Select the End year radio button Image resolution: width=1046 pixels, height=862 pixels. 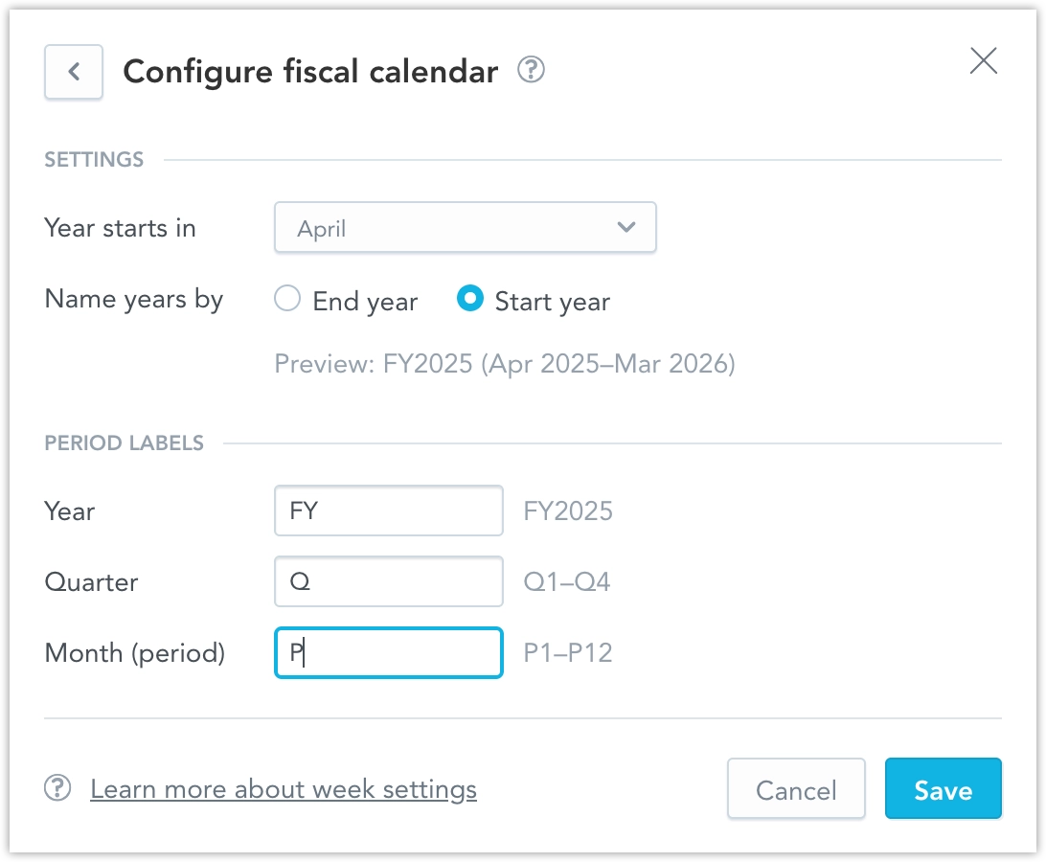click(286, 299)
